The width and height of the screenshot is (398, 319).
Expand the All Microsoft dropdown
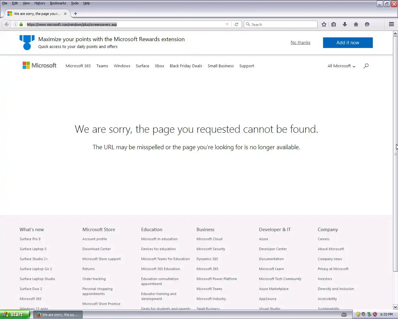click(x=341, y=66)
